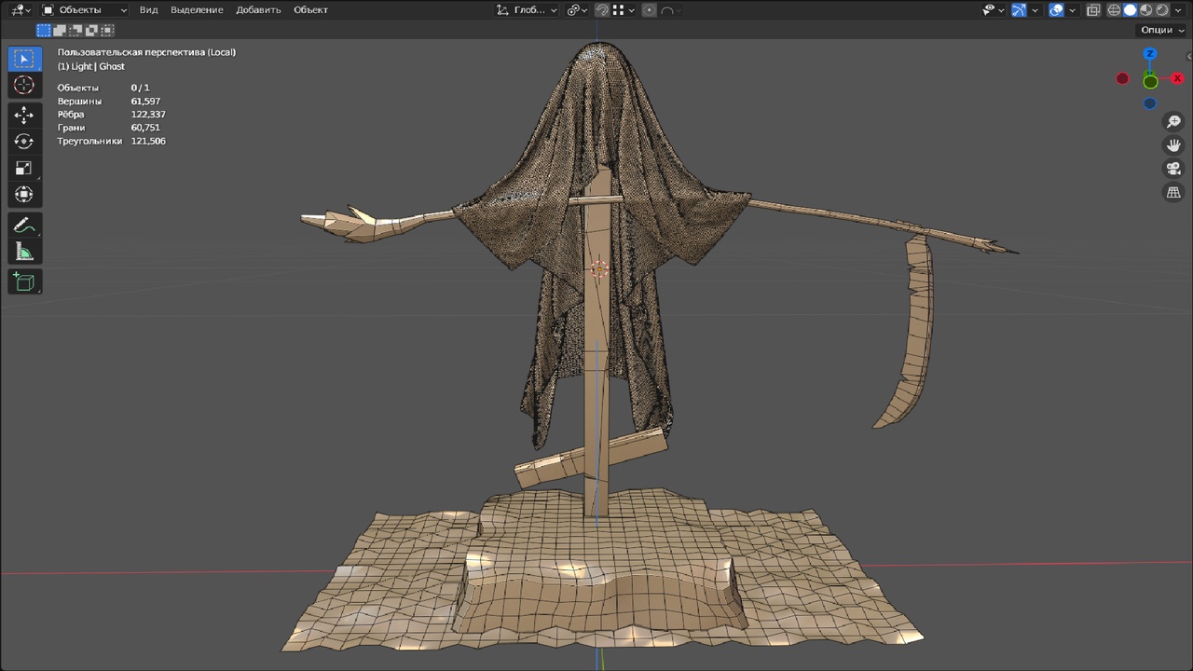
Task: Open the Опции options dropdown
Action: pos(1162,30)
